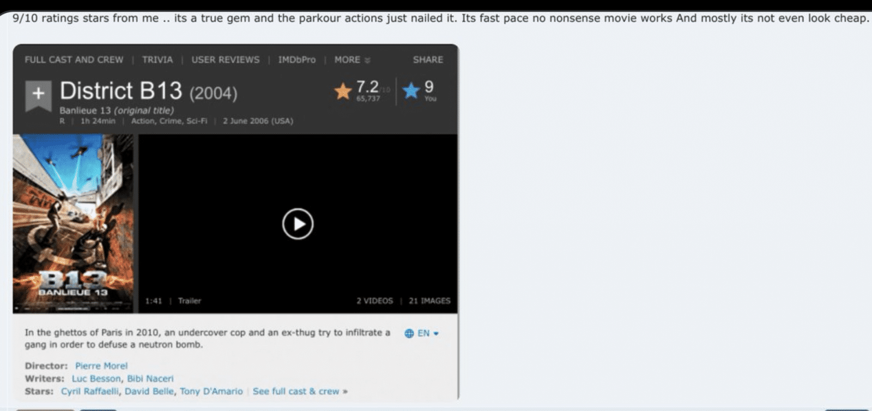
Task: View the 2 VIDEOS gallery
Action: 374,301
